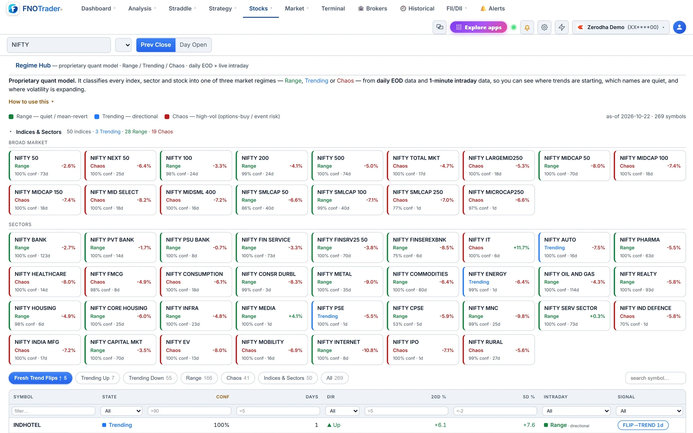Click the symbol filter text box
The width and height of the screenshot is (693, 433).
[53, 411]
